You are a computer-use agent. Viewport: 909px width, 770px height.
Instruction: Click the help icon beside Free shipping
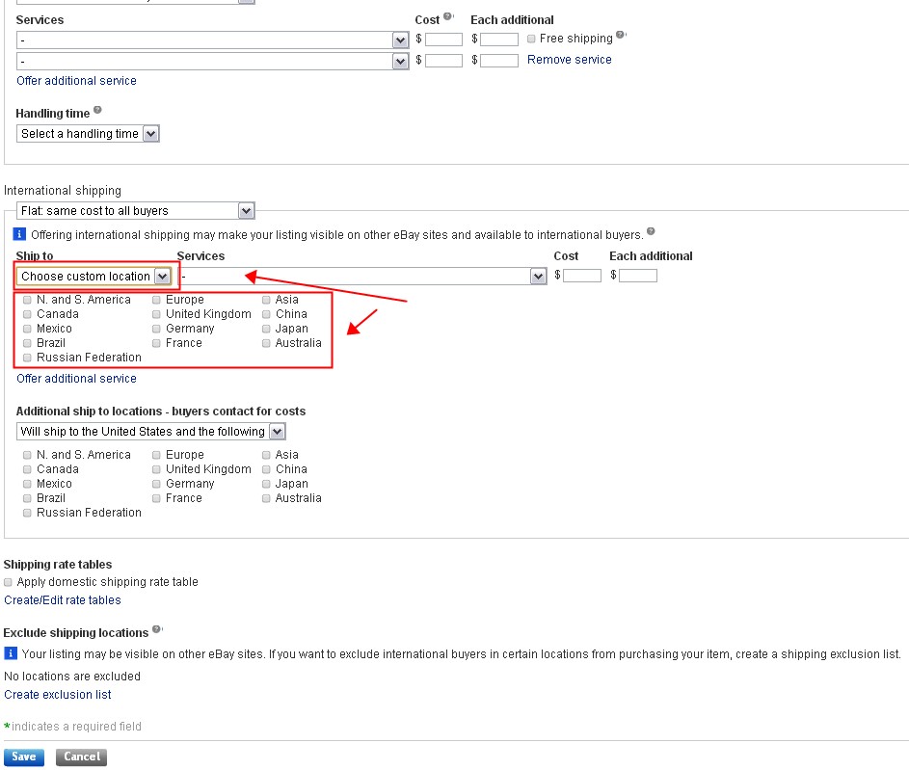(x=622, y=36)
